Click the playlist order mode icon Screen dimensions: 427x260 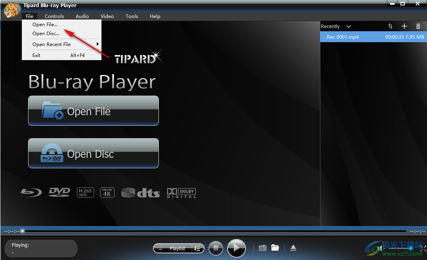197,248
